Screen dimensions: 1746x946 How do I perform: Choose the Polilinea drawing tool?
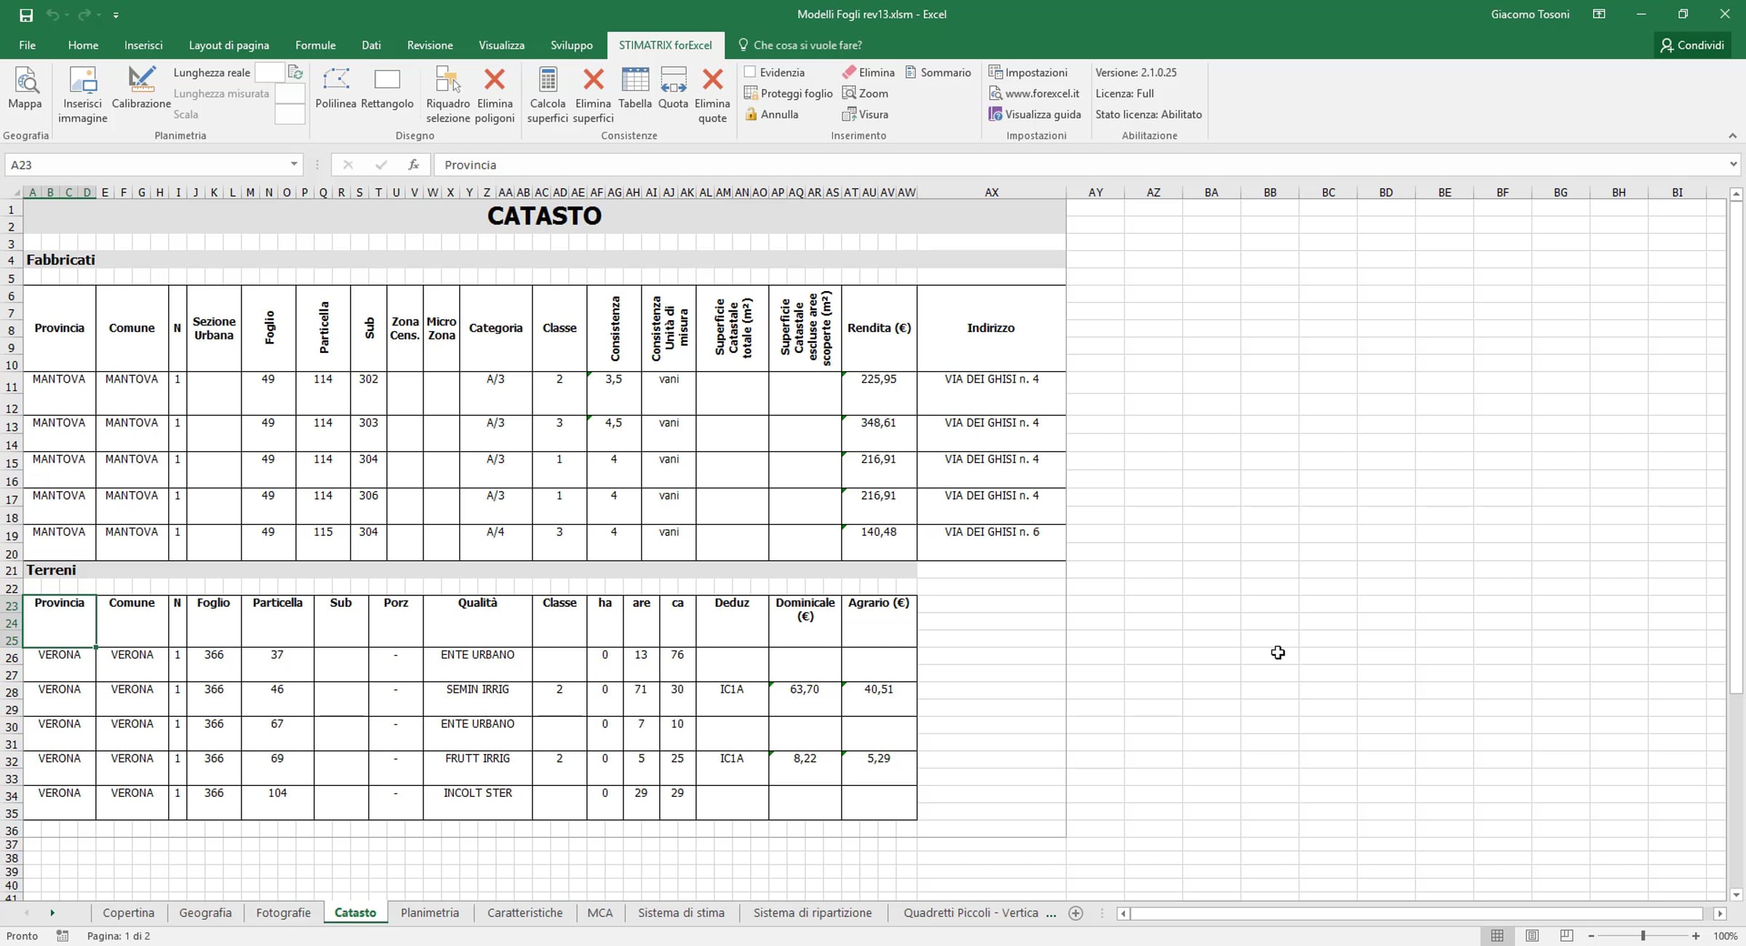pyautogui.click(x=335, y=89)
